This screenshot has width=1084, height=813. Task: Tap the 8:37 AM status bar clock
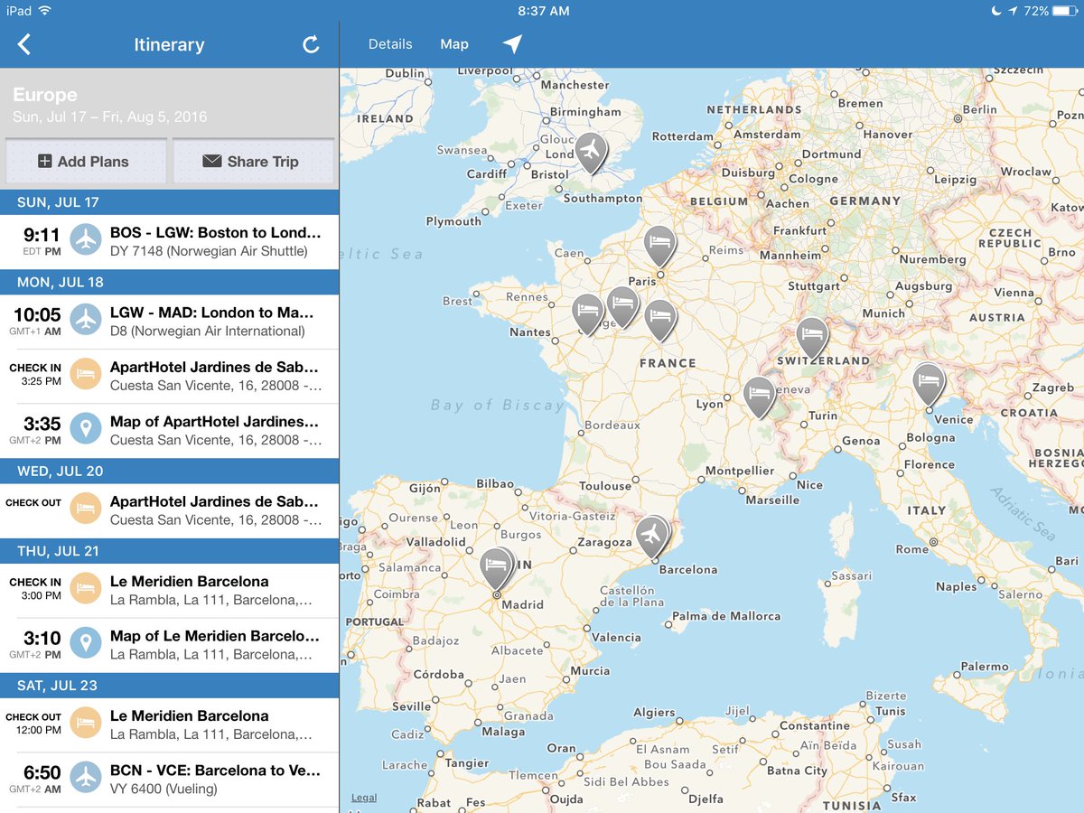pyautogui.click(x=543, y=11)
